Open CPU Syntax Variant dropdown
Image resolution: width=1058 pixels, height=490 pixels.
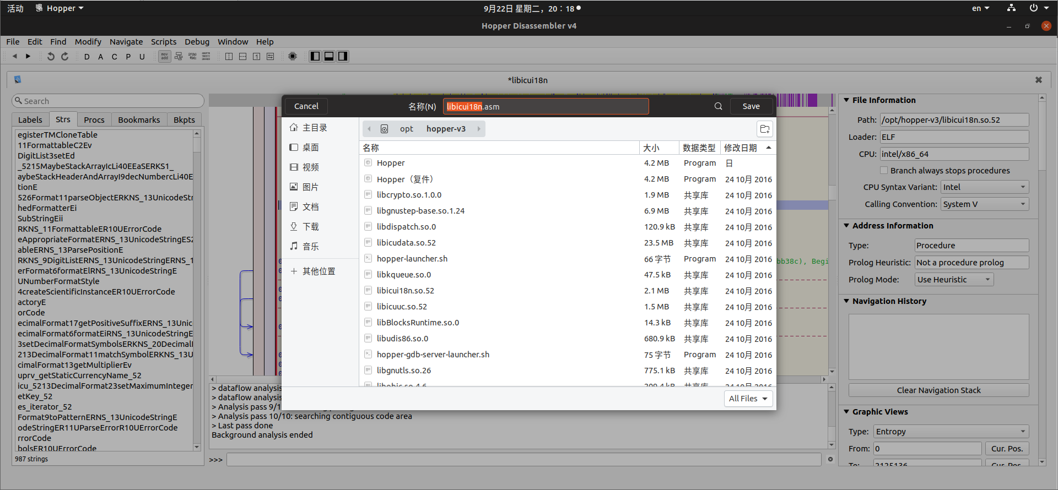[985, 187]
